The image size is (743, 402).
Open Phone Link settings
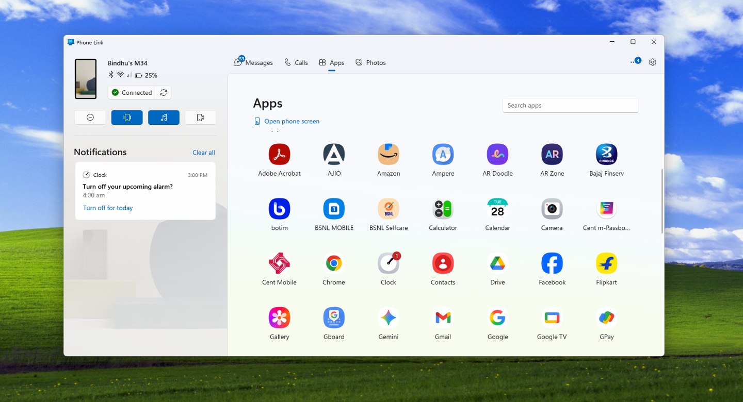tap(652, 62)
